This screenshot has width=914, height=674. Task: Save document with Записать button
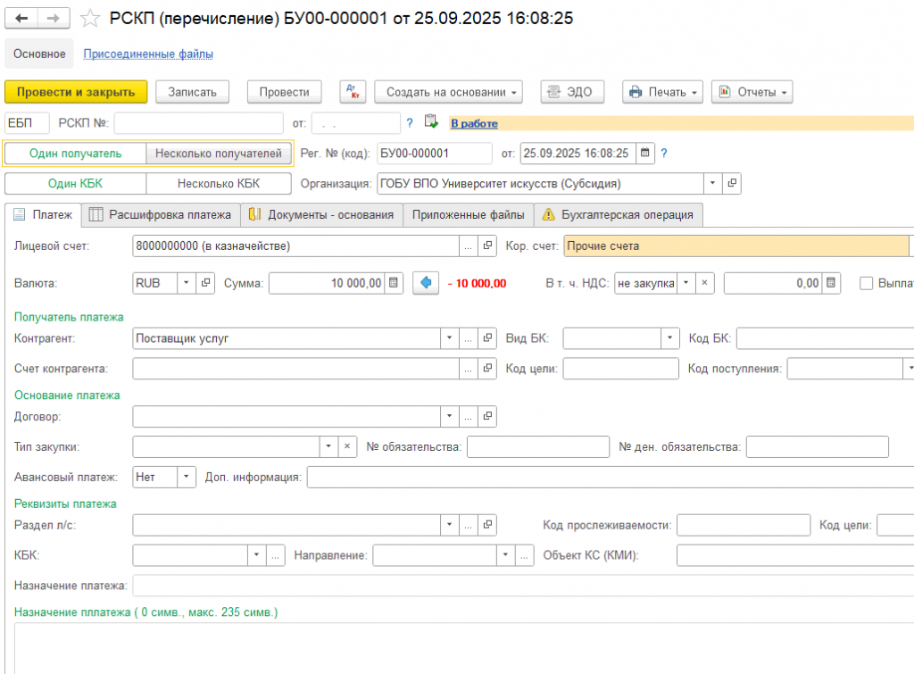pos(193,92)
